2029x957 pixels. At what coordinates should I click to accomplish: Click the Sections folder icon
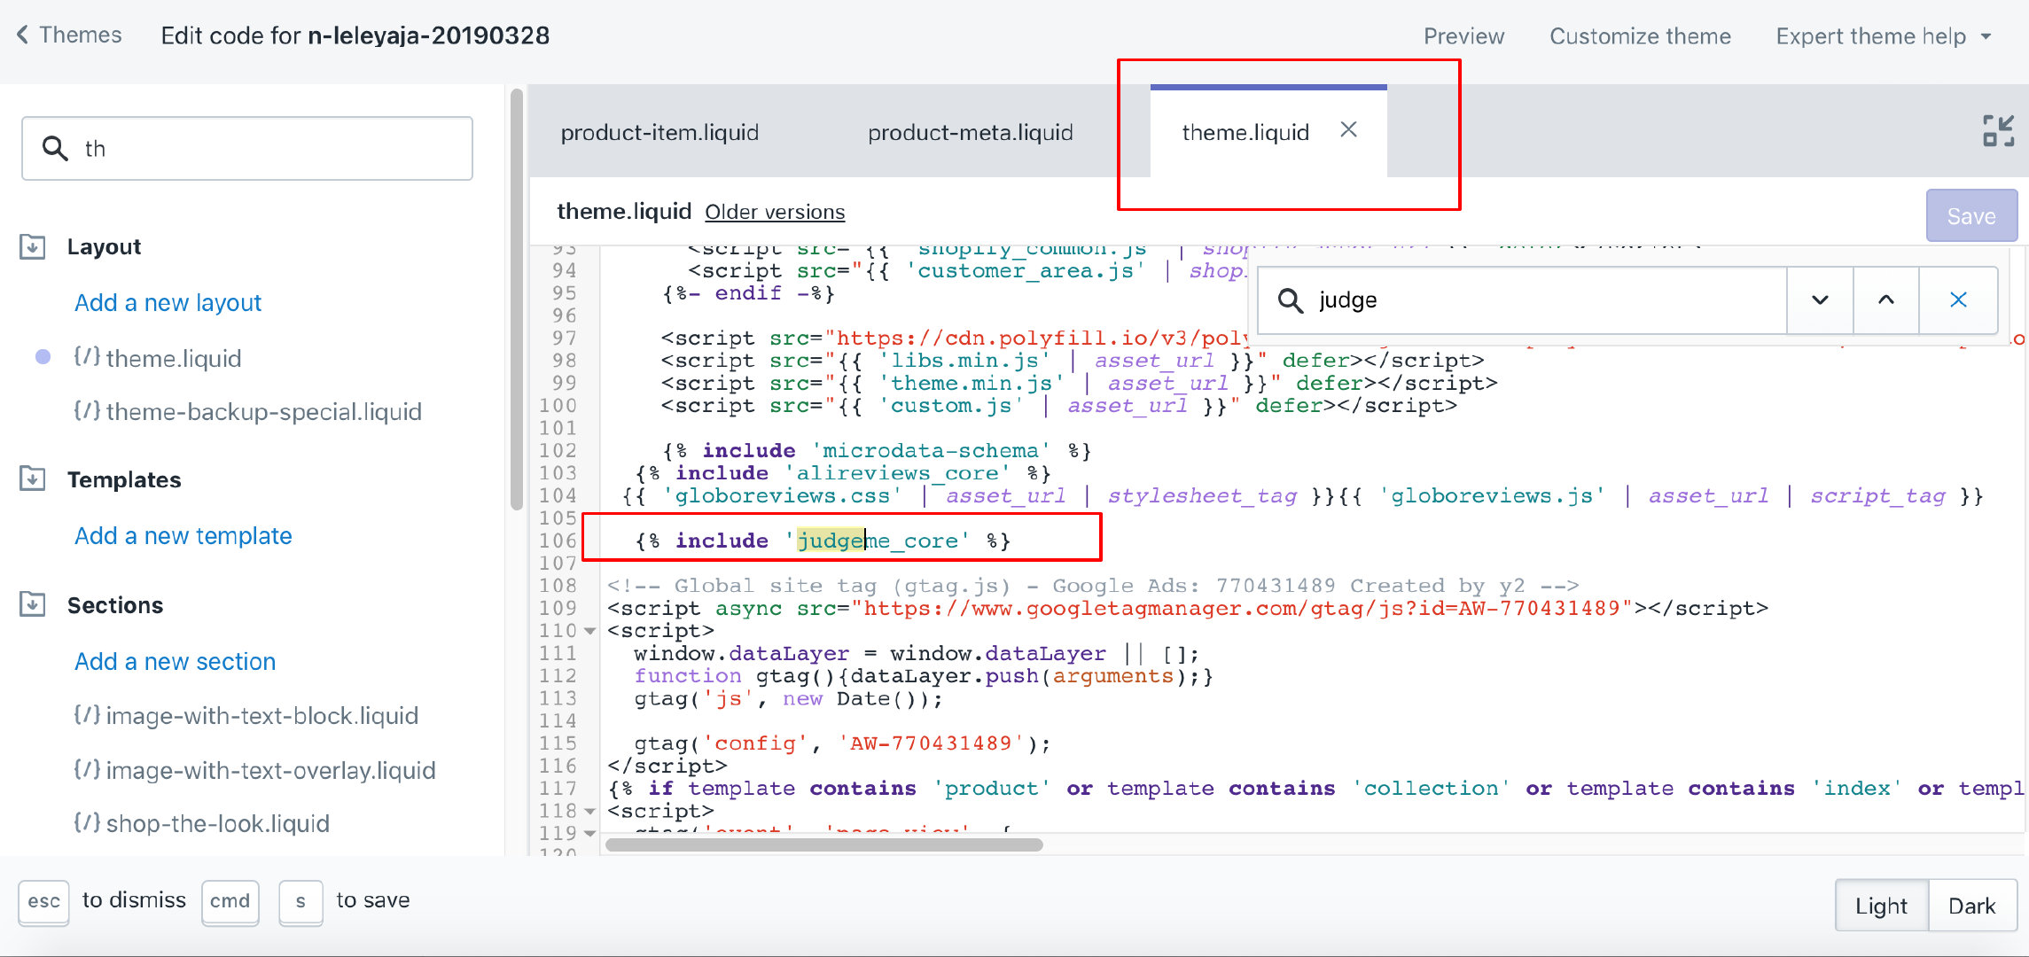click(33, 605)
